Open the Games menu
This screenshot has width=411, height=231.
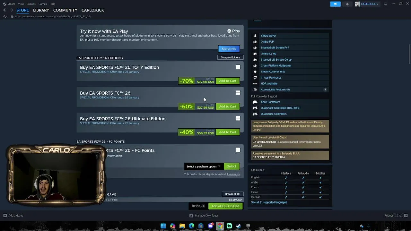(x=42, y=4)
